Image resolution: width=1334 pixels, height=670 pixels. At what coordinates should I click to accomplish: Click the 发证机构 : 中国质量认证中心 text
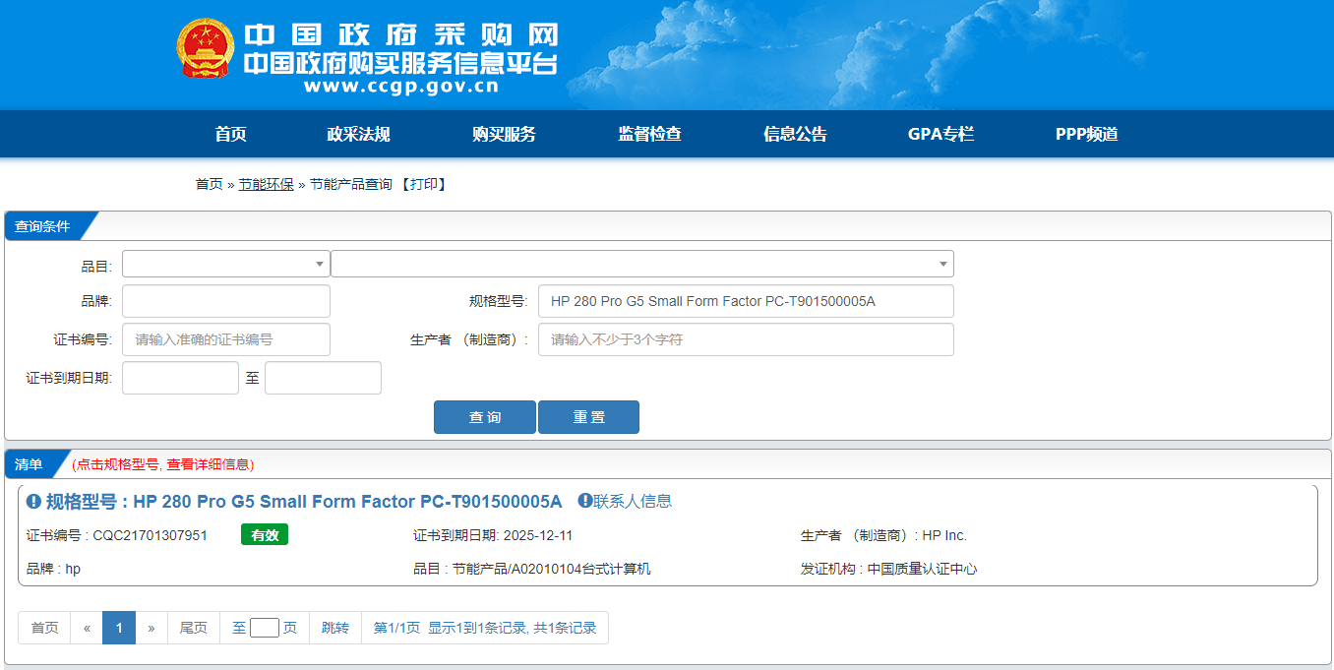[x=889, y=569]
